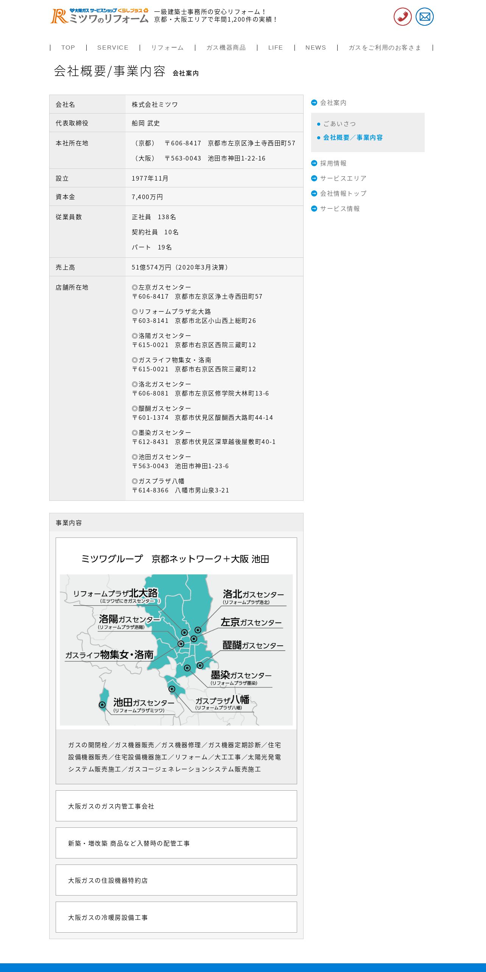Click the arrow icon beside 会社情報トップ

pyautogui.click(x=314, y=193)
